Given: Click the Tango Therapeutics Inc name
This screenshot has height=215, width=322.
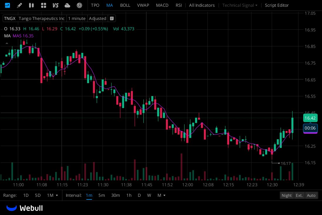Looking at the screenshot, I should 42,19.
